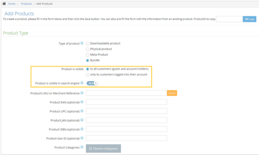
Task: Click help icon beside Product JAN
Action: tap(82, 120)
